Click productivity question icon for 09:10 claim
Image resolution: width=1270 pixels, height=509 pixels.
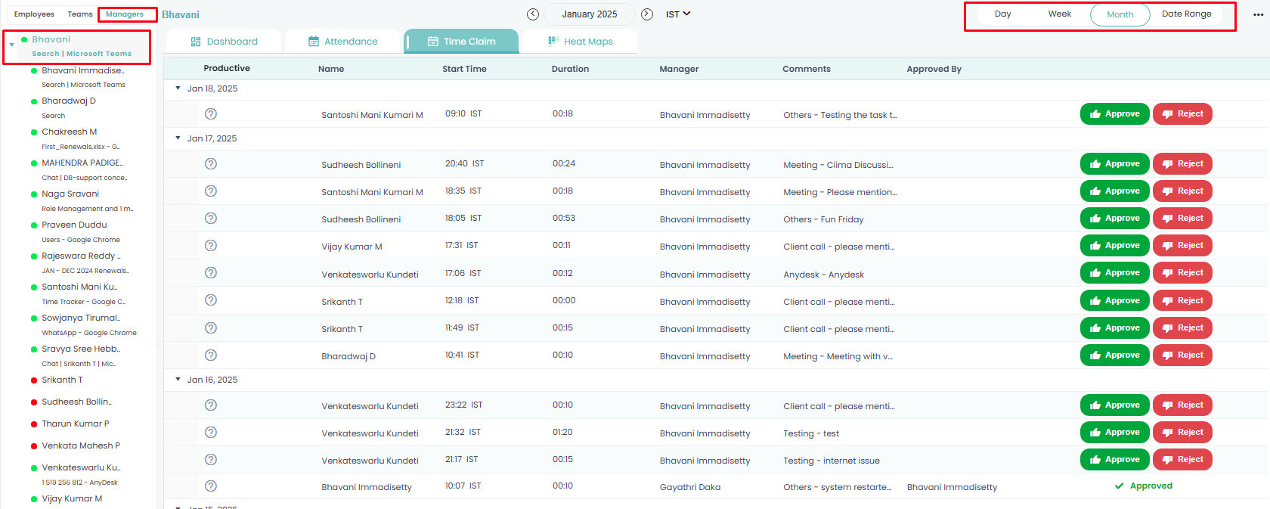tap(211, 114)
